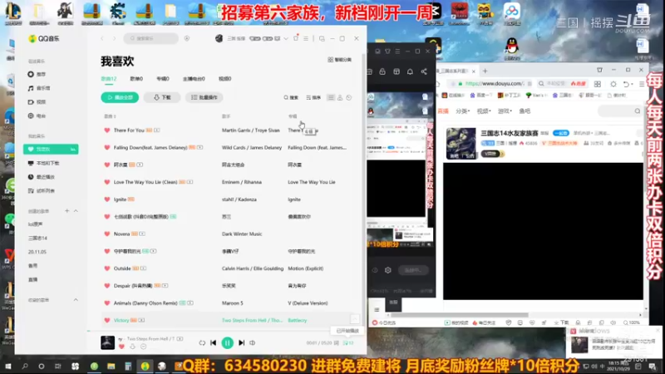Sort the list by the song column header
The width and height of the screenshot is (665, 374).
110,116
